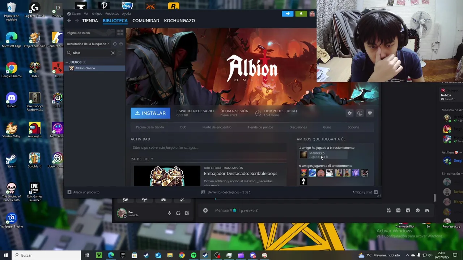
Task: Open KOCHUNGAZO profile tab
Action: pos(179,21)
